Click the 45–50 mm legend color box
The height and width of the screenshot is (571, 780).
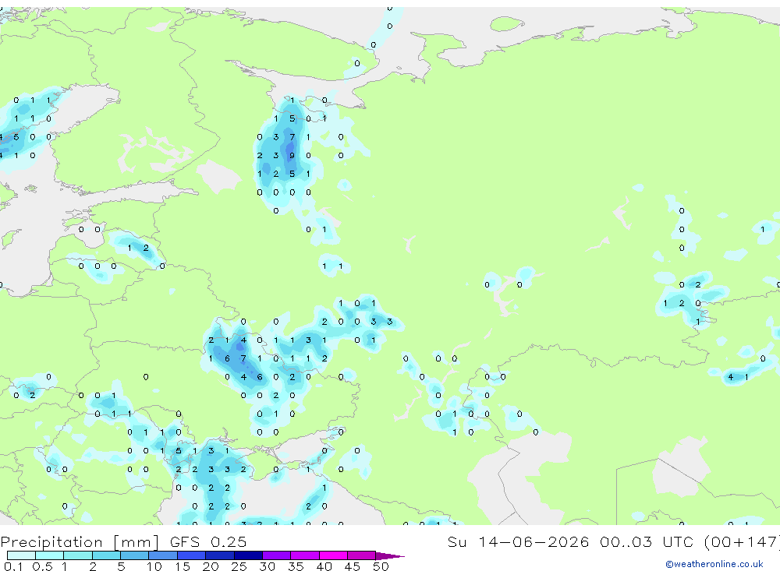(362, 555)
